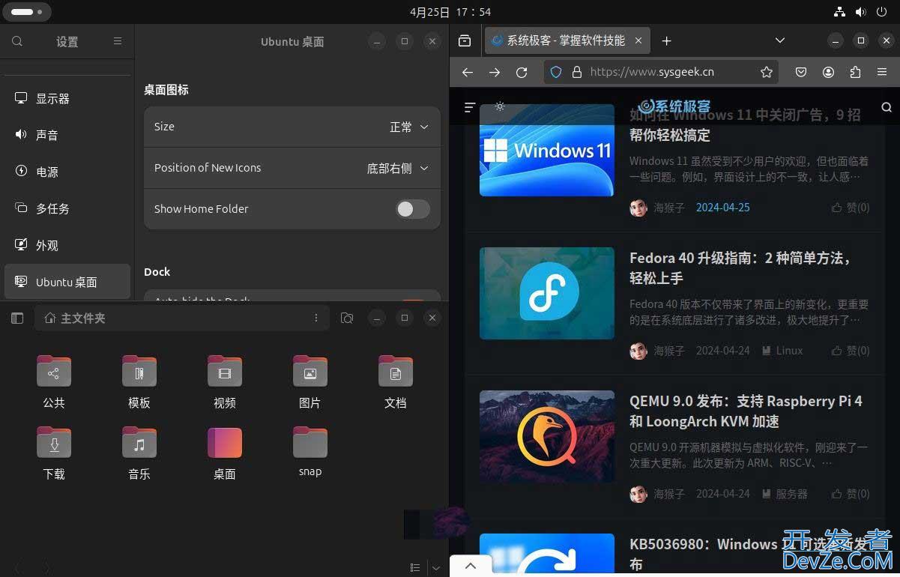Open the 文档 folder

pyautogui.click(x=396, y=382)
